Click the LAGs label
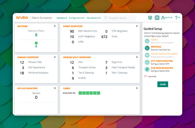Image resolution: width=195 pixels, height=128 pixels. 81,42
